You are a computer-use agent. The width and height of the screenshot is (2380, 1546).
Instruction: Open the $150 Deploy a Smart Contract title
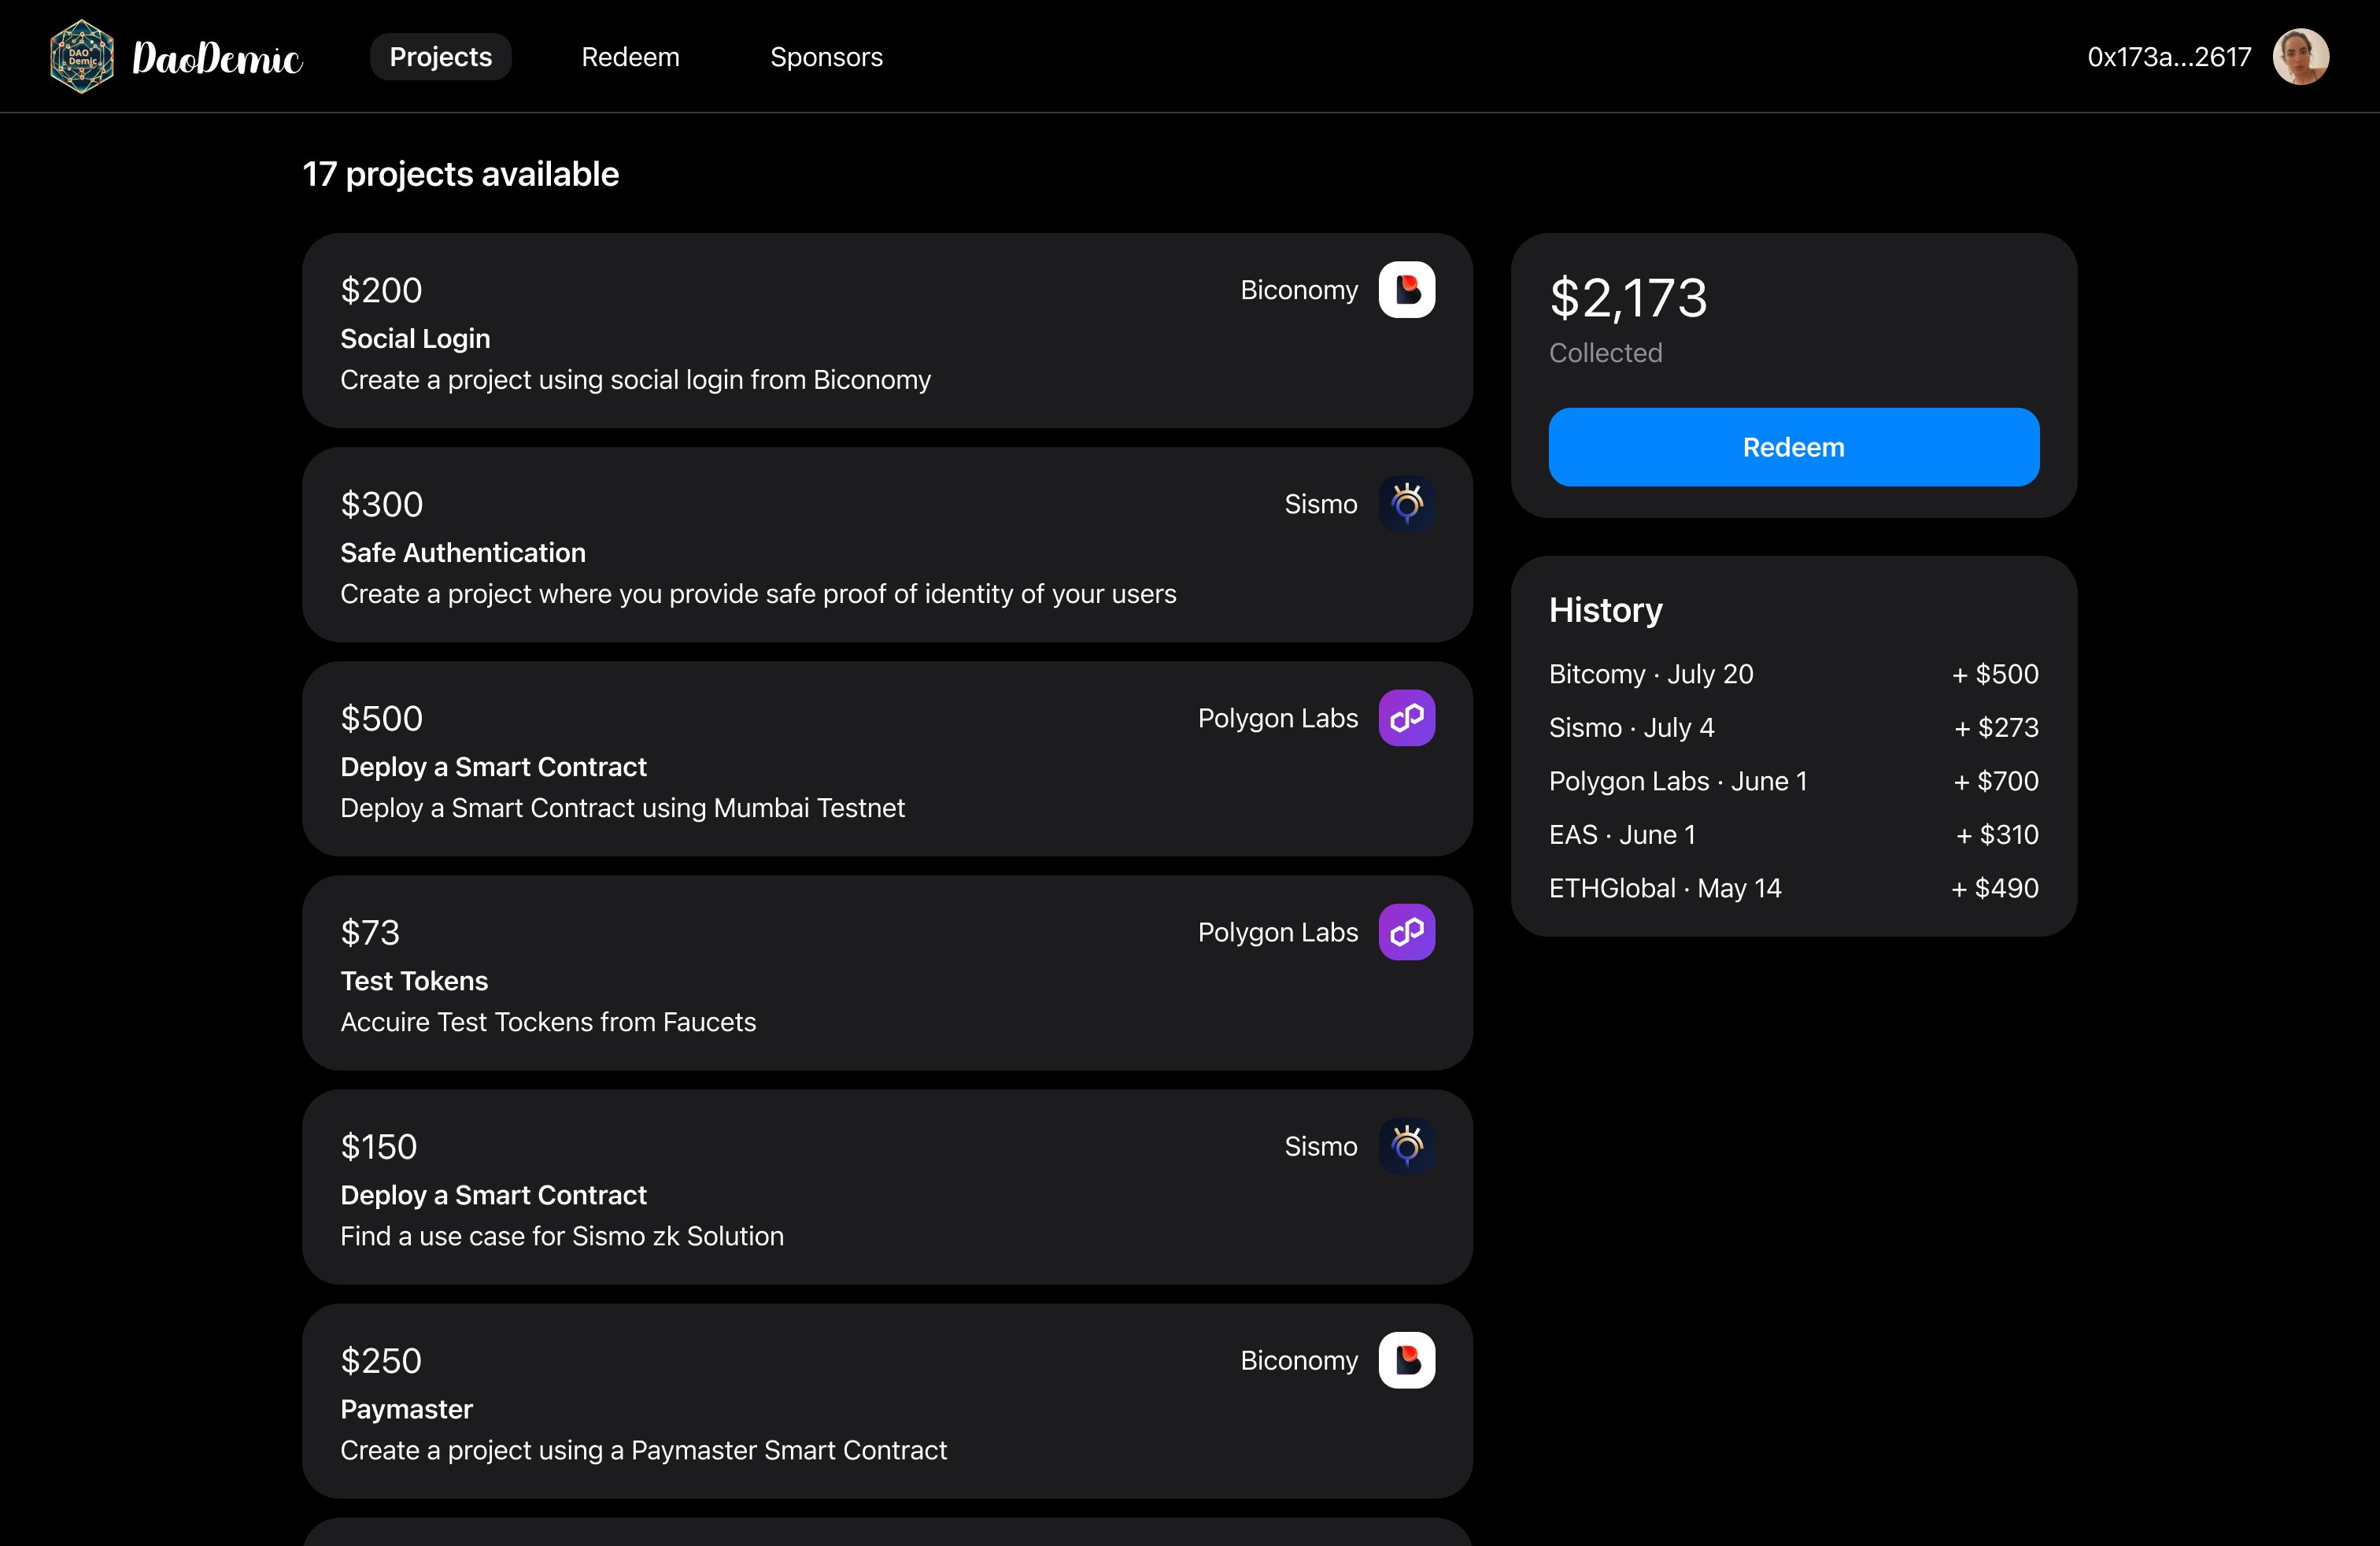pos(493,1195)
